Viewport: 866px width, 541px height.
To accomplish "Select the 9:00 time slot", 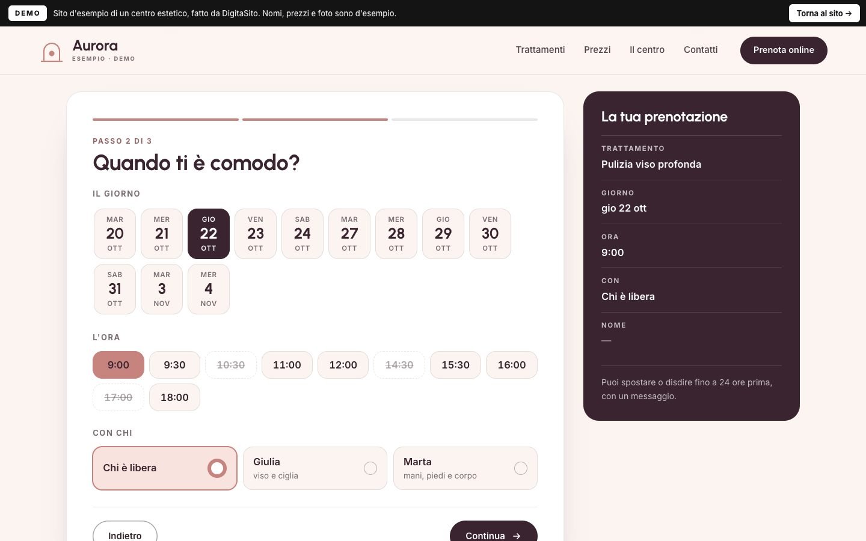I will pyautogui.click(x=118, y=365).
